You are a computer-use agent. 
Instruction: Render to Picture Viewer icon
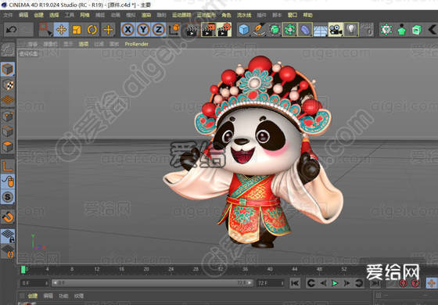(x=208, y=30)
